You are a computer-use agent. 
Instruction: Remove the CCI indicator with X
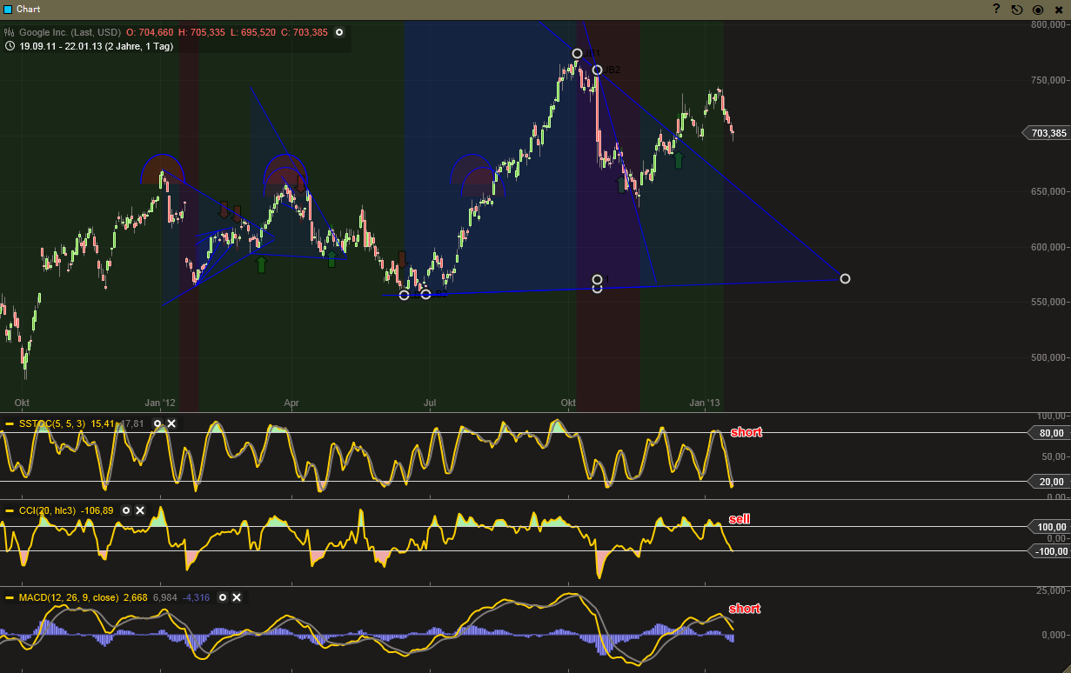[139, 510]
